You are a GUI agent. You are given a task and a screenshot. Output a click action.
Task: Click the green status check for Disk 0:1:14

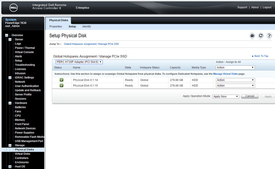point(62,80)
